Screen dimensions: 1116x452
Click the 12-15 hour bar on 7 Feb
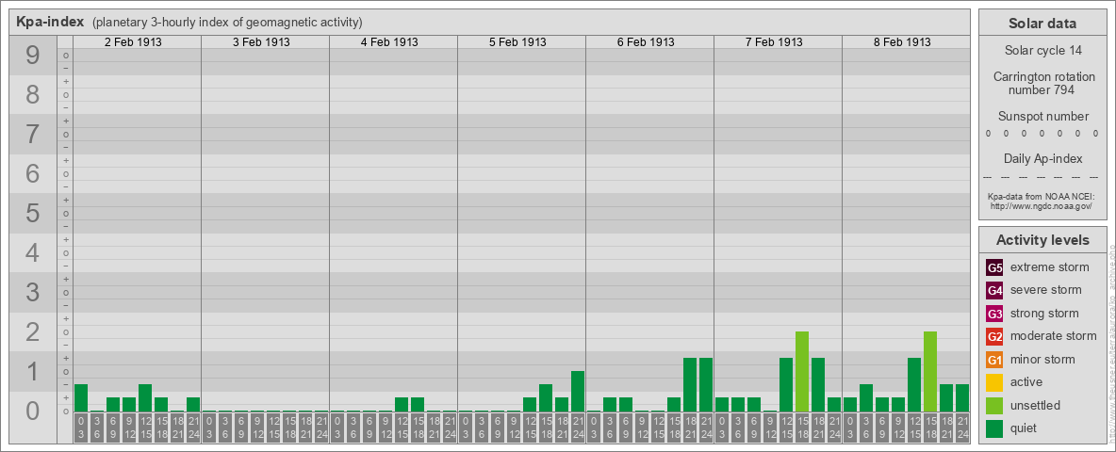click(786, 384)
